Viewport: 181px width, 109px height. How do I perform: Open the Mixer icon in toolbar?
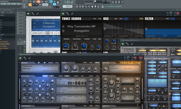click(x=89, y=6)
